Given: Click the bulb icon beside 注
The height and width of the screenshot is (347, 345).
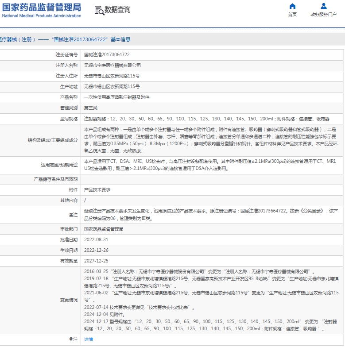Looking at the screenshot, I should (71, 339).
